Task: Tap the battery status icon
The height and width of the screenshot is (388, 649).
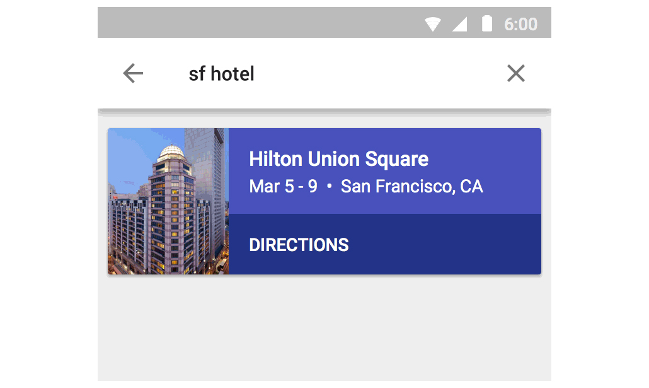Action: click(x=486, y=24)
